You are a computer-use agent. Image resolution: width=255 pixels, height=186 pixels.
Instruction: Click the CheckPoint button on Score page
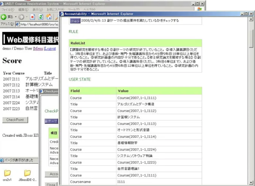(x=15, y=120)
